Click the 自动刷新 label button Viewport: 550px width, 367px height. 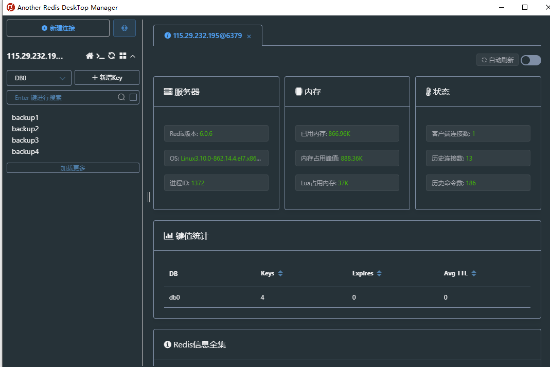[x=498, y=60]
